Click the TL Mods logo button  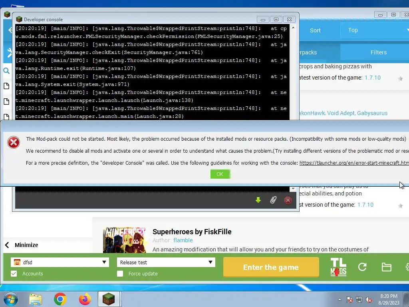coord(338,267)
